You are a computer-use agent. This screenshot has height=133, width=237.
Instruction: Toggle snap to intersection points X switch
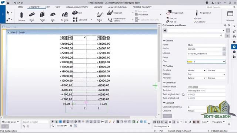170,122
